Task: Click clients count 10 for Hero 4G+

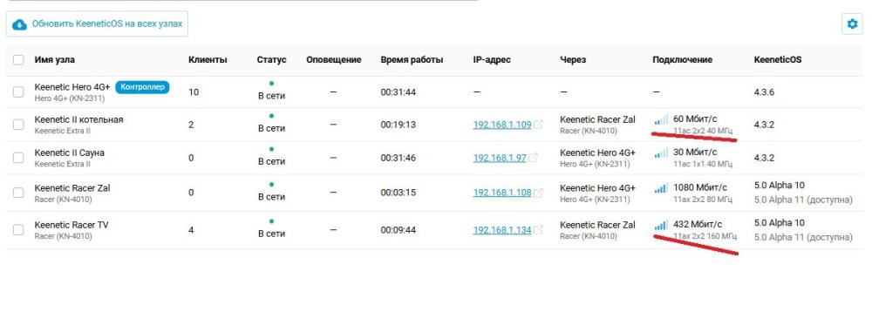Action: [194, 91]
